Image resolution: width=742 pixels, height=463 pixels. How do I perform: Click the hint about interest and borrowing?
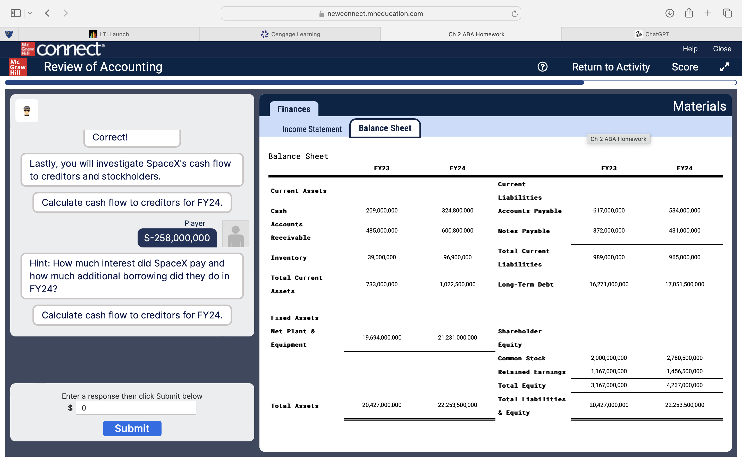[132, 276]
